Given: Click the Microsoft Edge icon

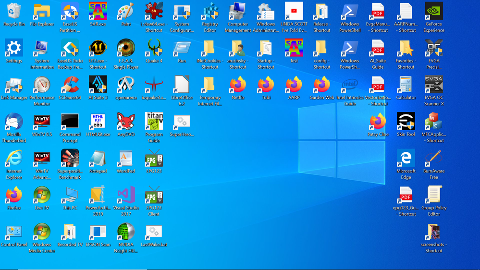Looking at the screenshot, I should tap(406, 158).
